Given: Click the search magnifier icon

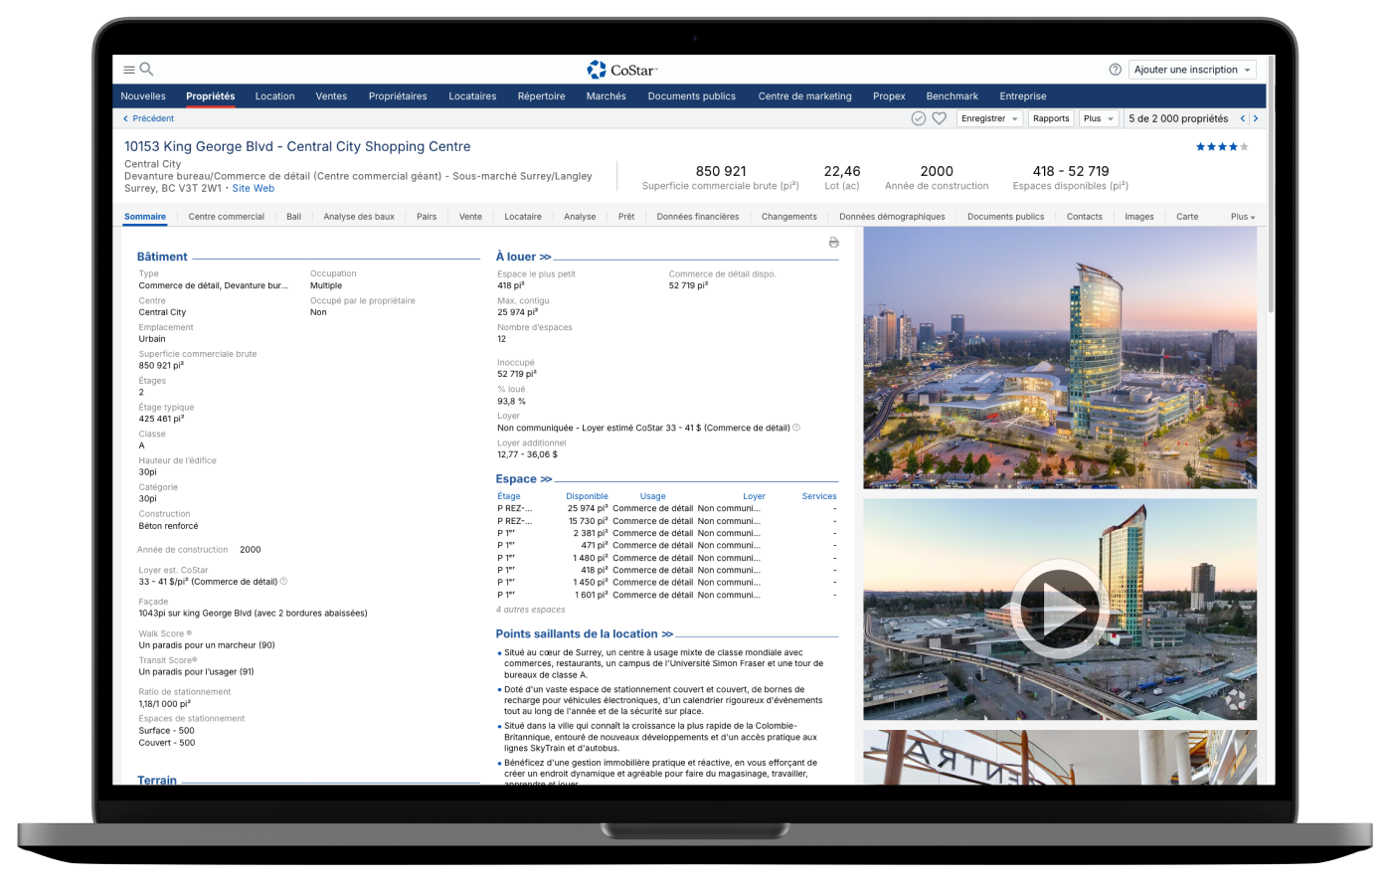Looking at the screenshot, I should (146, 70).
